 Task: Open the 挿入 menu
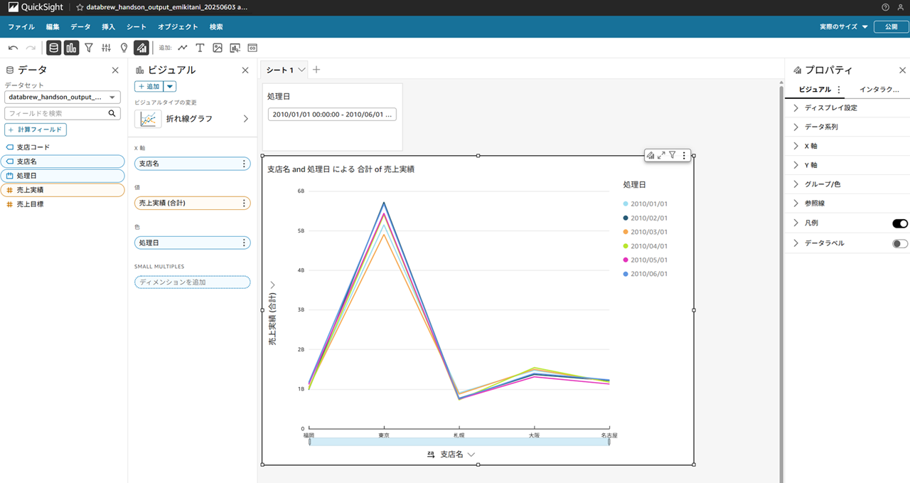108,26
